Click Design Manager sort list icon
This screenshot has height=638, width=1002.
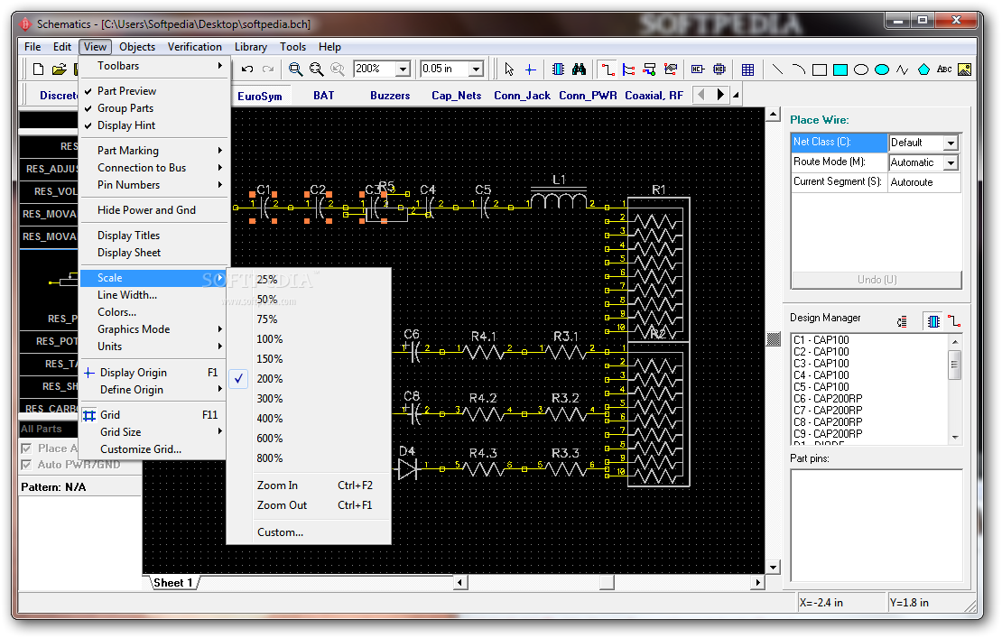(x=902, y=322)
